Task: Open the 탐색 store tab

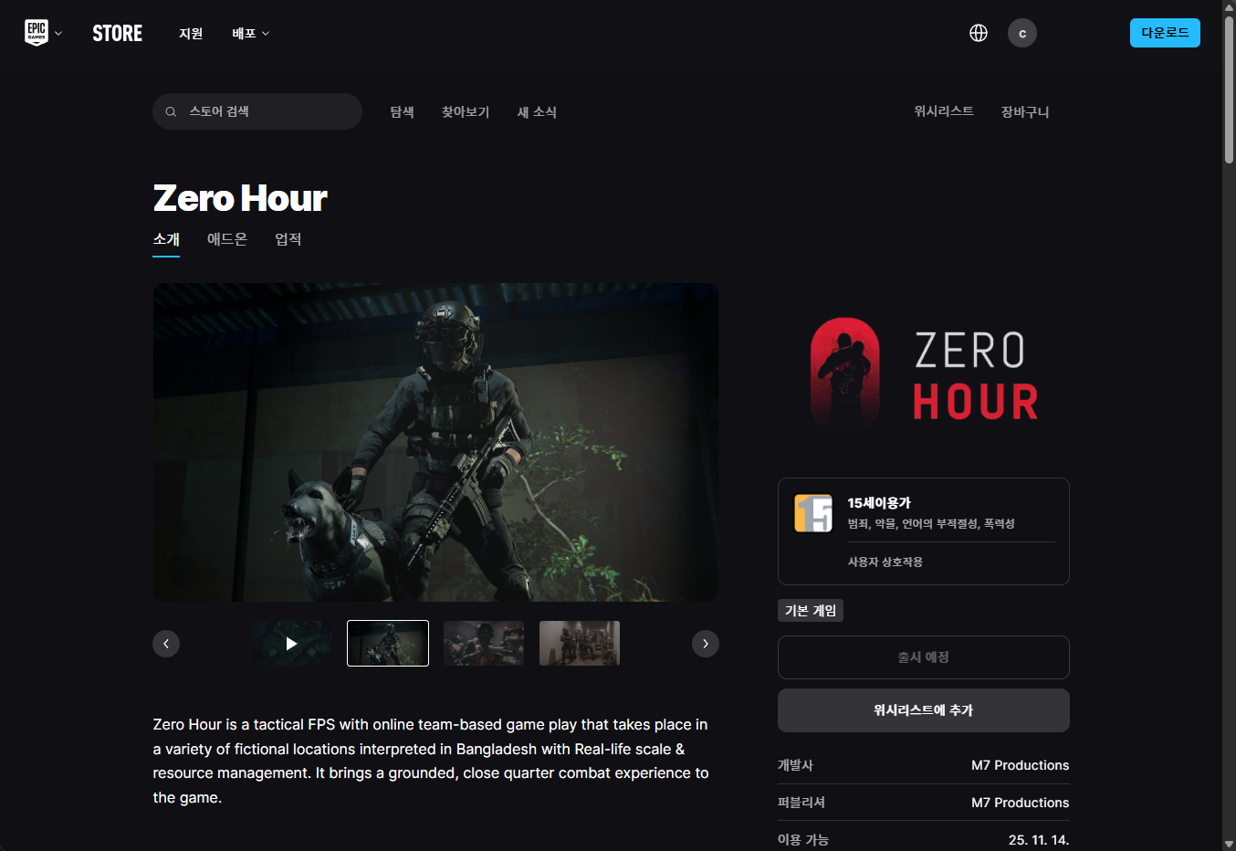Action: (403, 111)
